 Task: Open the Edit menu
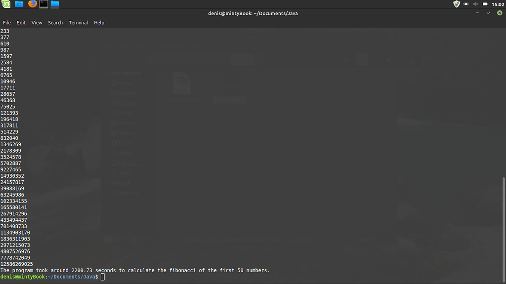click(x=21, y=23)
